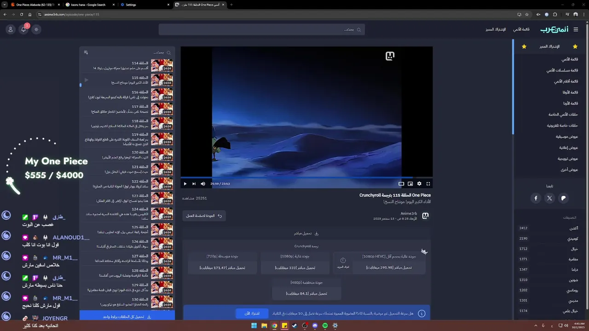
Task: Open the notifications bell
Action: [x=23, y=29]
